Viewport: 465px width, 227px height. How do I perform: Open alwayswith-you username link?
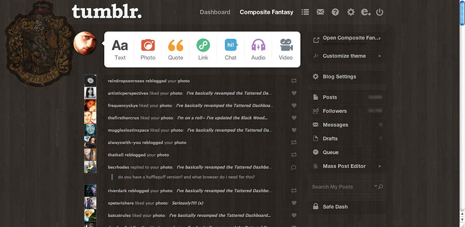pos(124,142)
